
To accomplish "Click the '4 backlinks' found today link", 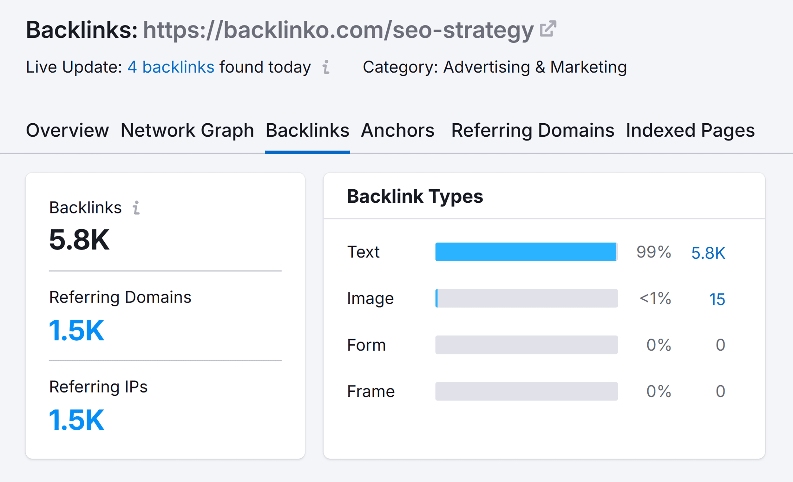I will (x=171, y=67).
